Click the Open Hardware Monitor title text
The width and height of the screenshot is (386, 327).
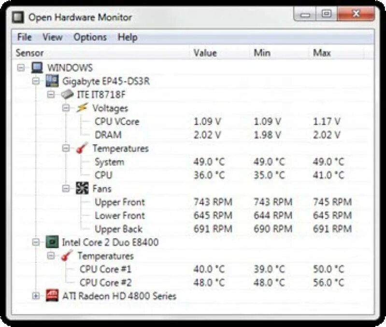point(80,17)
